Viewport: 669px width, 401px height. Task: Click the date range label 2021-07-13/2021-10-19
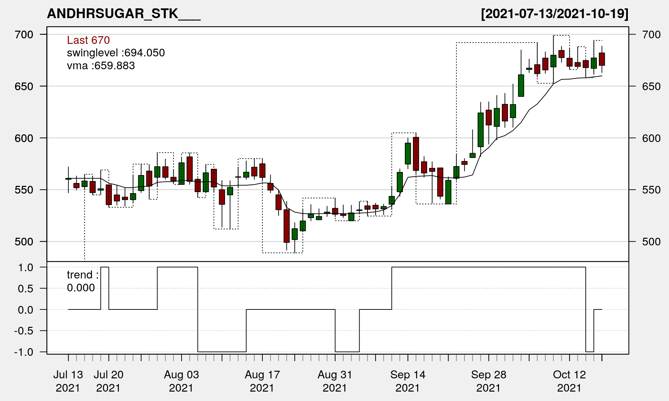[x=554, y=14]
